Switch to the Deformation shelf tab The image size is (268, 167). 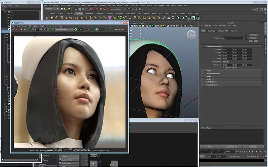(x=89, y=13)
